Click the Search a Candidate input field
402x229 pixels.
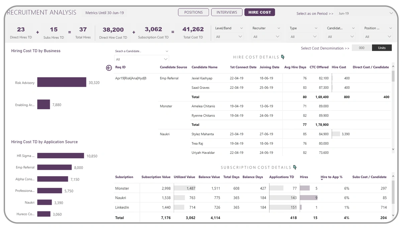pos(137,51)
